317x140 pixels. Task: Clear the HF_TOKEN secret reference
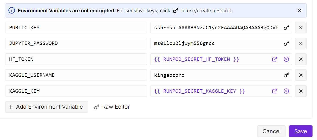click(286, 59)
